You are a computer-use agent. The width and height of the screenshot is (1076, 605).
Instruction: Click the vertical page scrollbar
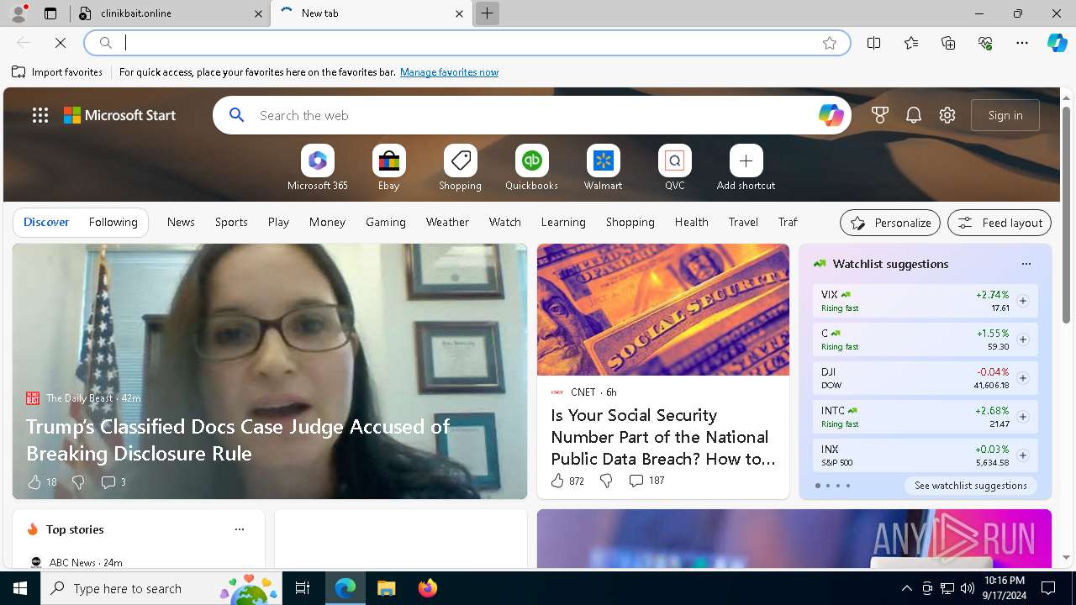coord(1067,214)
